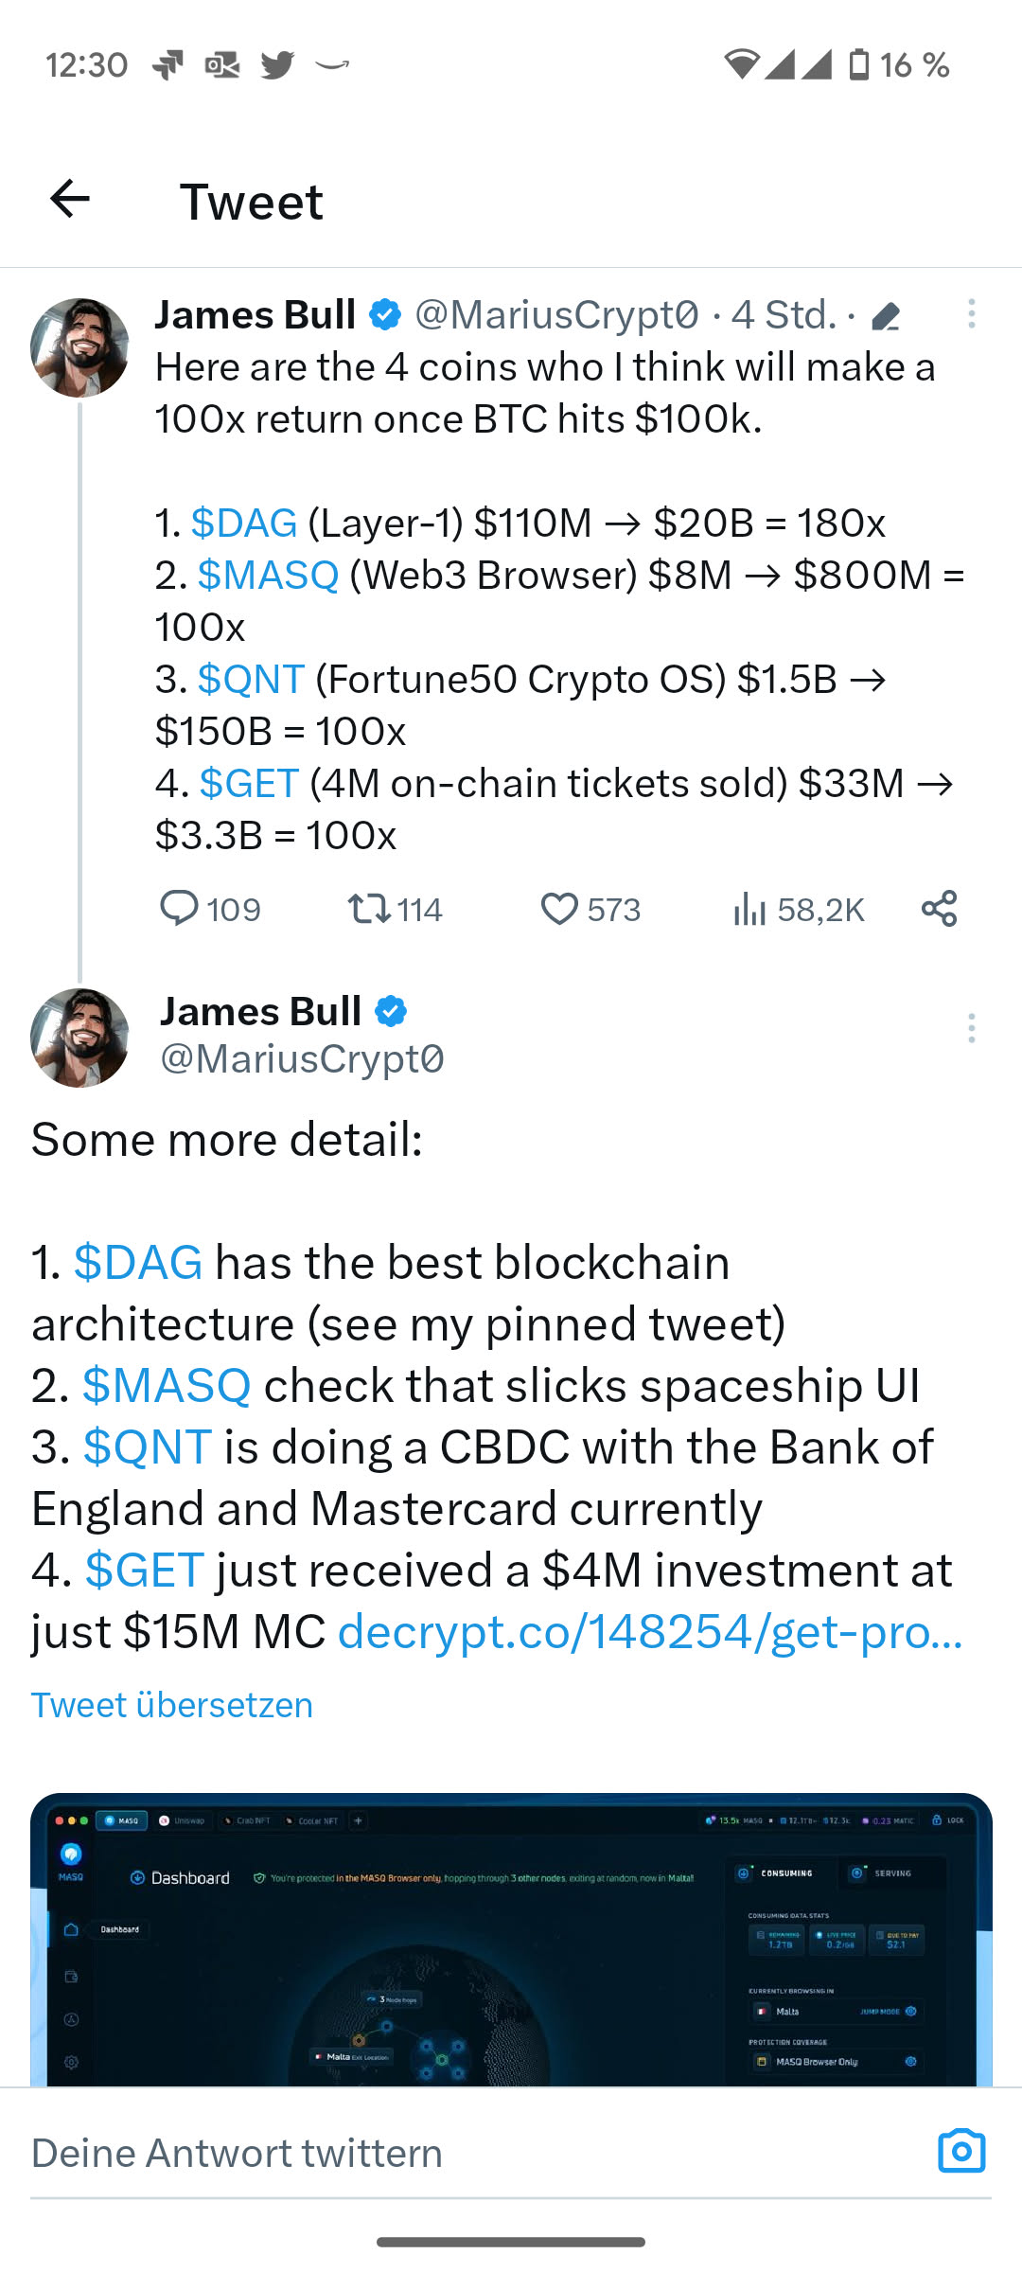The width and height of the screenshot is (1022, 2272).
Task: Open the MASQ dashboard screenshot image
Action: pyautogui.click(x=511, y=1939)
